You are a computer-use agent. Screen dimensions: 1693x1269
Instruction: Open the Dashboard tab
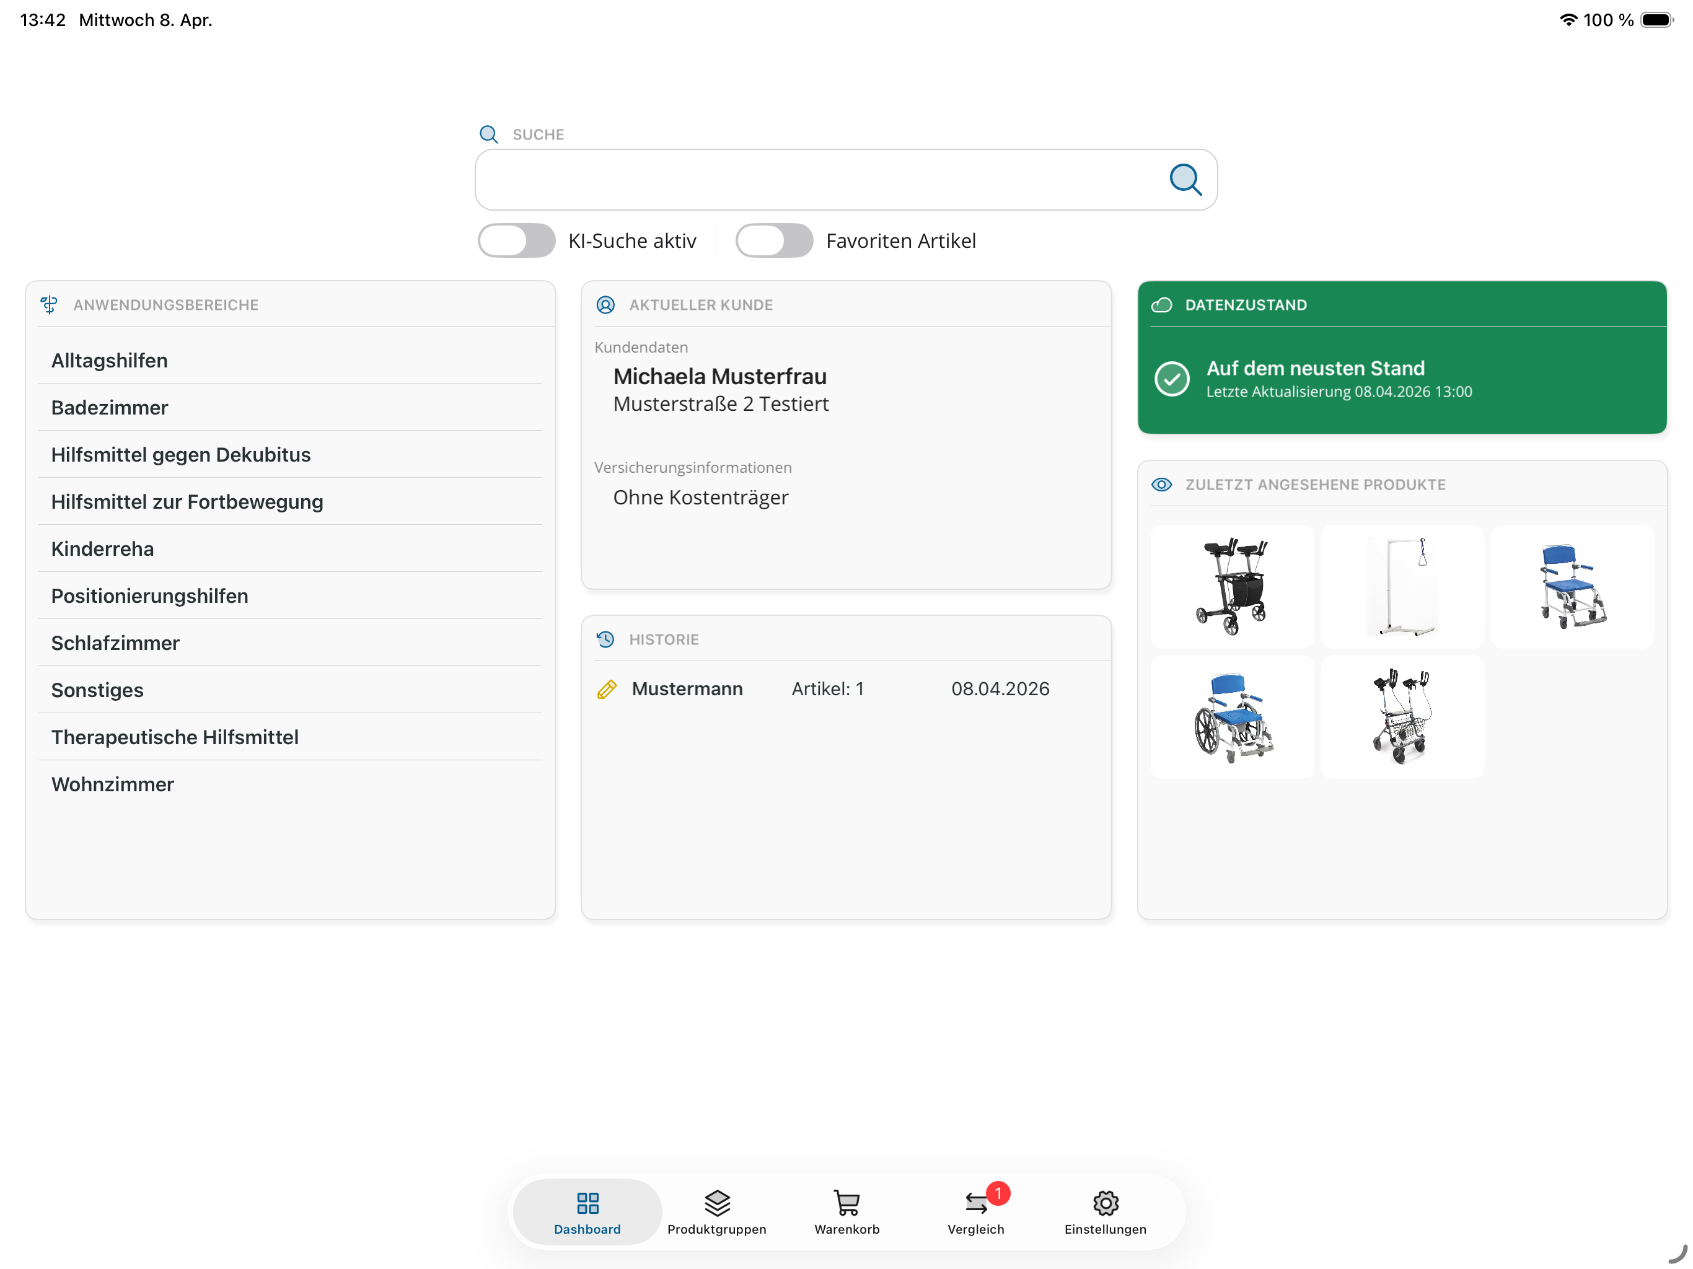[x=587, y=1213]
